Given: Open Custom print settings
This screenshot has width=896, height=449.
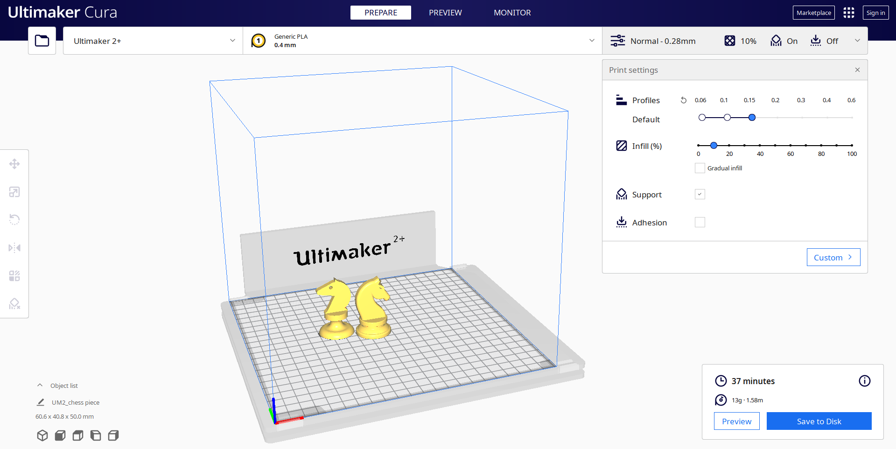Looking at the screenshot, I should [833, 257].
